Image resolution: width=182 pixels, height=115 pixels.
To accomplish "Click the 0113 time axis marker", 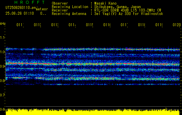I will click(55, 25).
